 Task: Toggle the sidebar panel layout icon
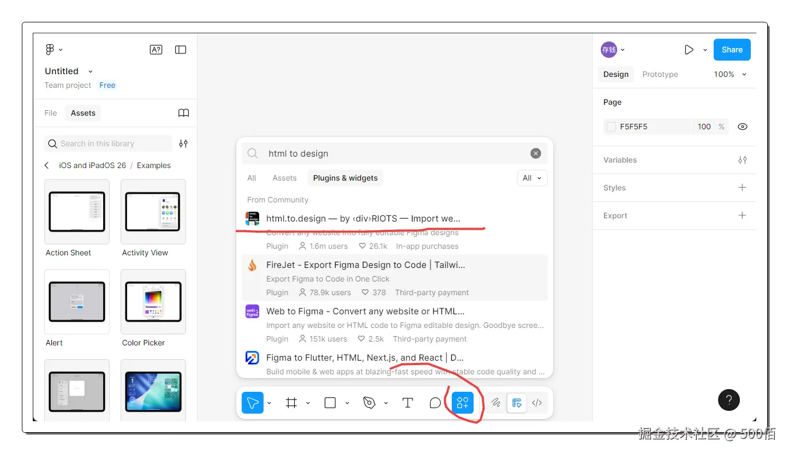[181, 50]
